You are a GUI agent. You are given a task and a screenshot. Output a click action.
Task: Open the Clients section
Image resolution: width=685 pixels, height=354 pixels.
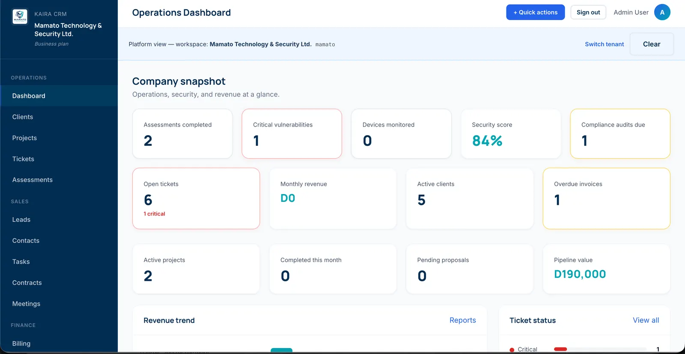click(59, 117)
